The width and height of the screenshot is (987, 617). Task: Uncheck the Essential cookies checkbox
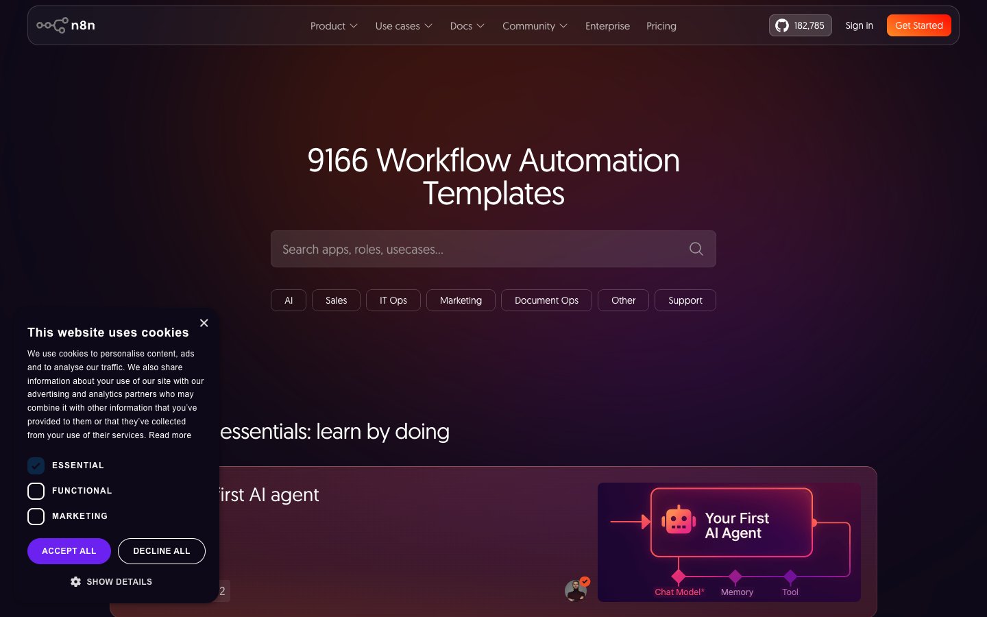click(x=36, y=465)
